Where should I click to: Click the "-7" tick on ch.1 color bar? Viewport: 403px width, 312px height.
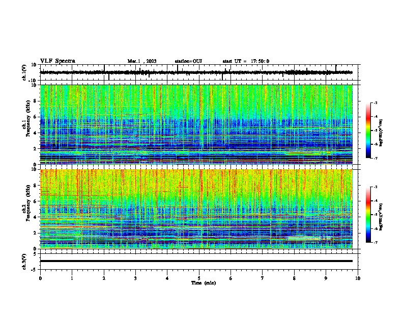click(x=375, y=158)
